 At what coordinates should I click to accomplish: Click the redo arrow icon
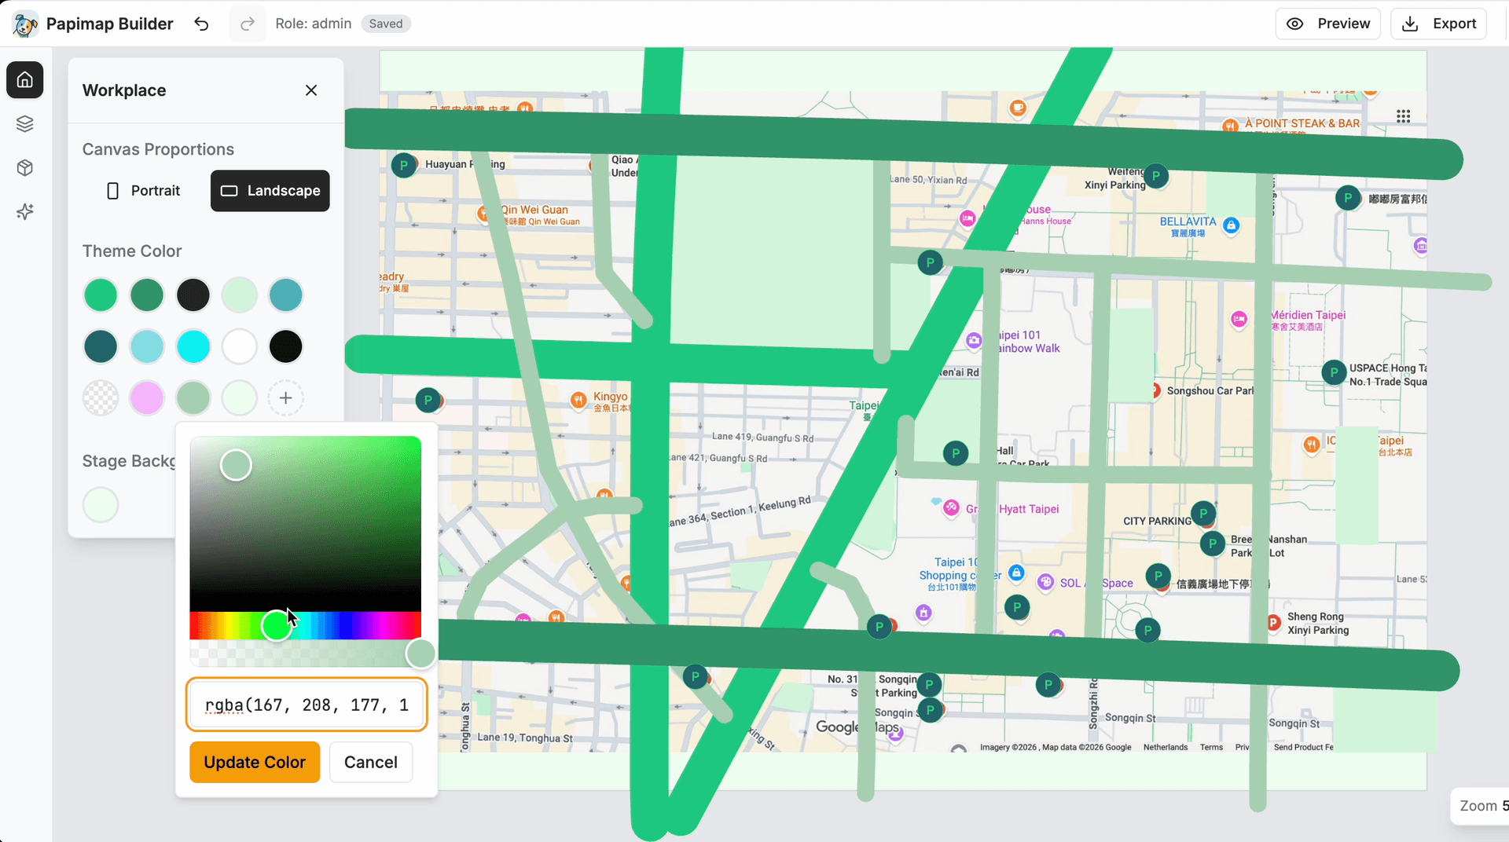pyautogui.click(x=247, y=24)
